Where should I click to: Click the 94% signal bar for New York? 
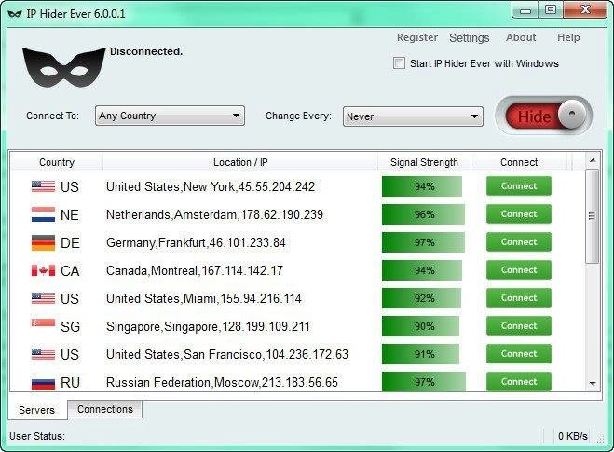(x=422, y=186)
